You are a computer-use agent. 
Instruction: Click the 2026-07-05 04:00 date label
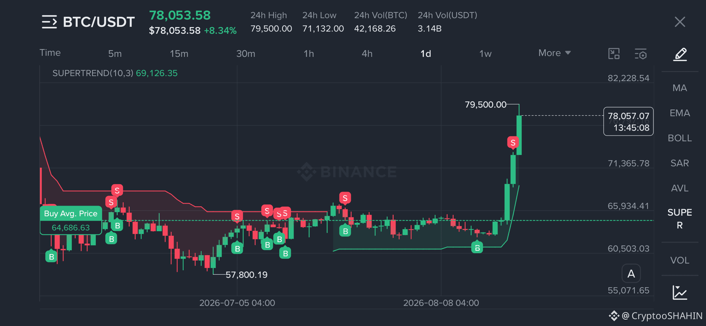tap(237, 303)
